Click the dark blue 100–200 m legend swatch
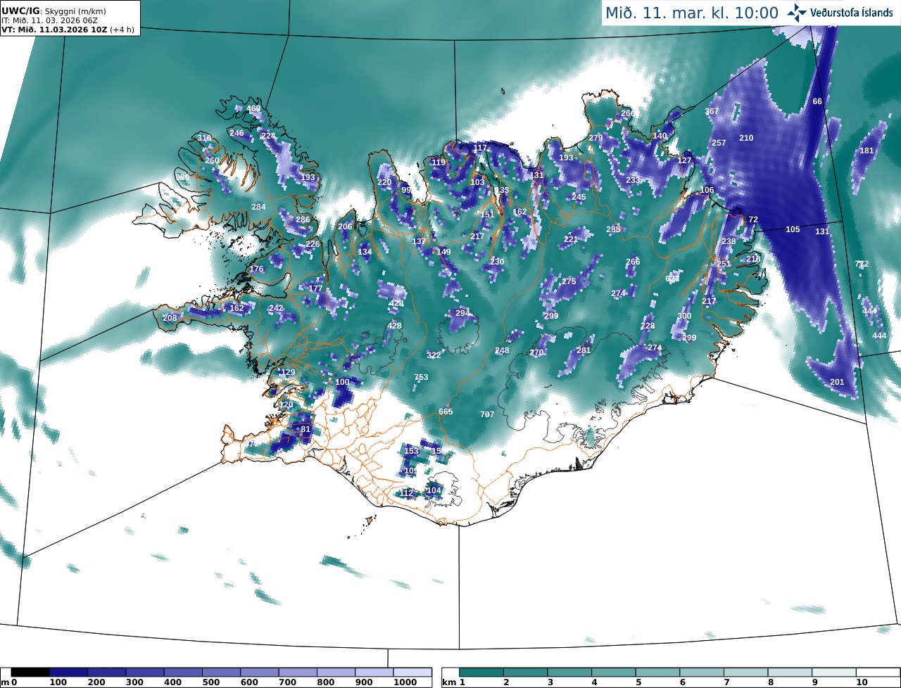The height and width of the screenshot is (688, 901). (x=68, y=673)
